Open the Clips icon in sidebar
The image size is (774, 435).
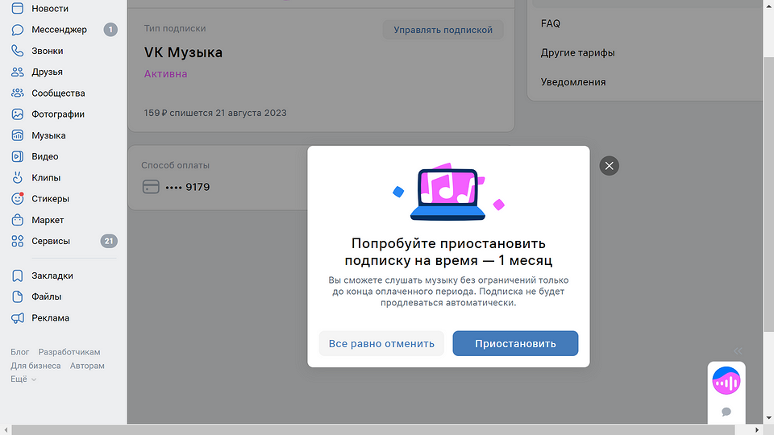tap(18, 178)
